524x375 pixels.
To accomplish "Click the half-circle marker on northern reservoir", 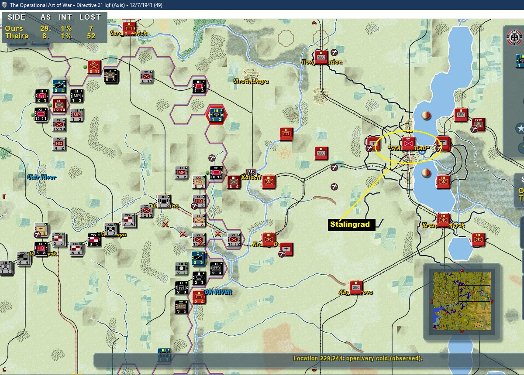I will coord(426,116).
